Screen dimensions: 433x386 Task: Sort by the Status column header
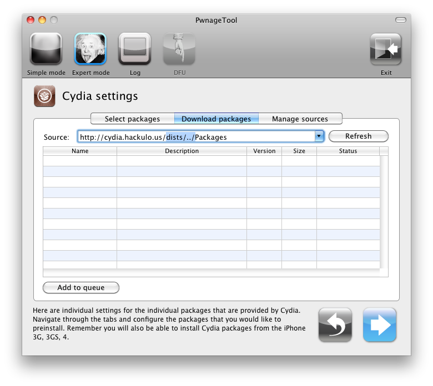click(348, 151)
